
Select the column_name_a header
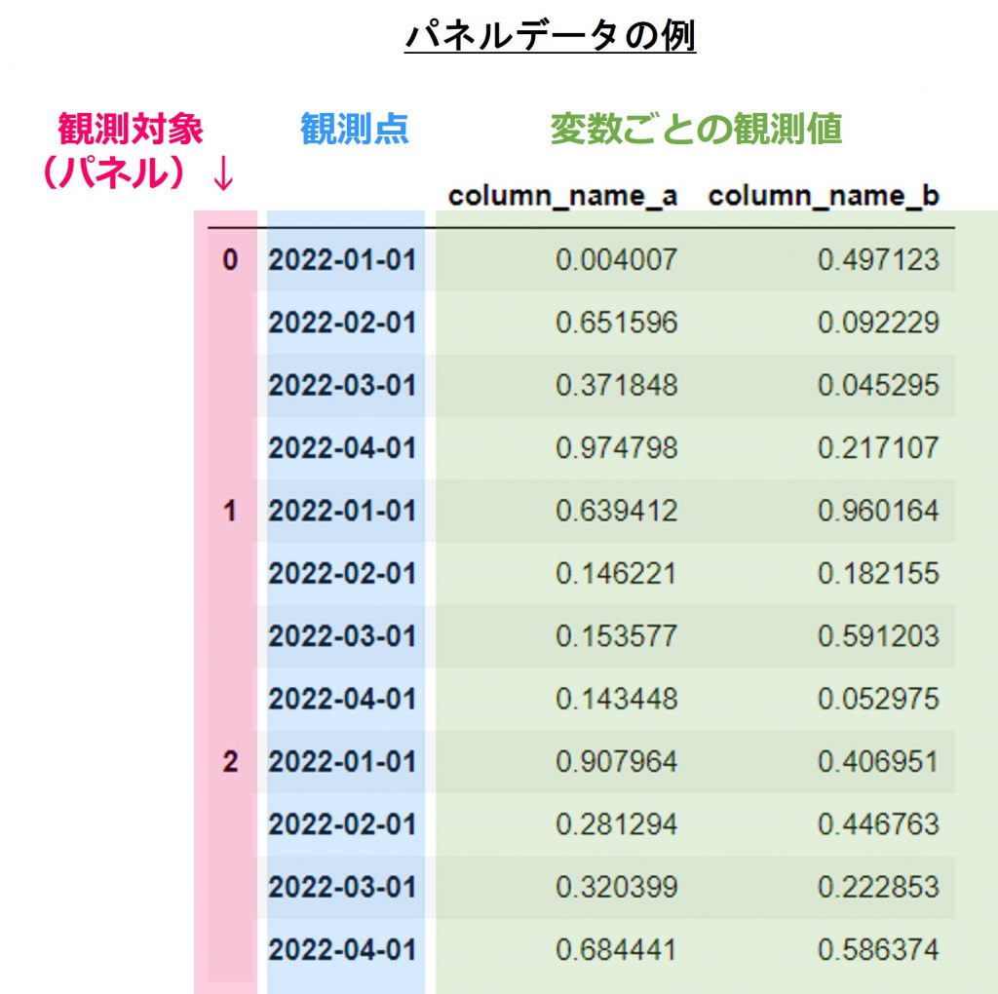[x=562, y=196]
